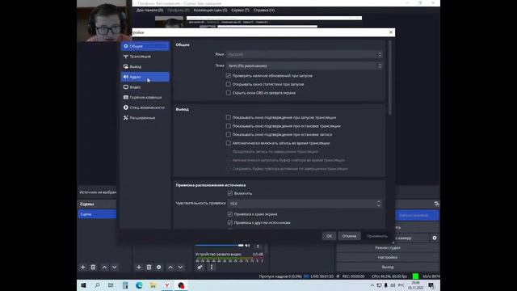The height and width of the screenshot is (291, 517).
Task: Expand hidden system tray icons chevron
Action: pos(372,285)
